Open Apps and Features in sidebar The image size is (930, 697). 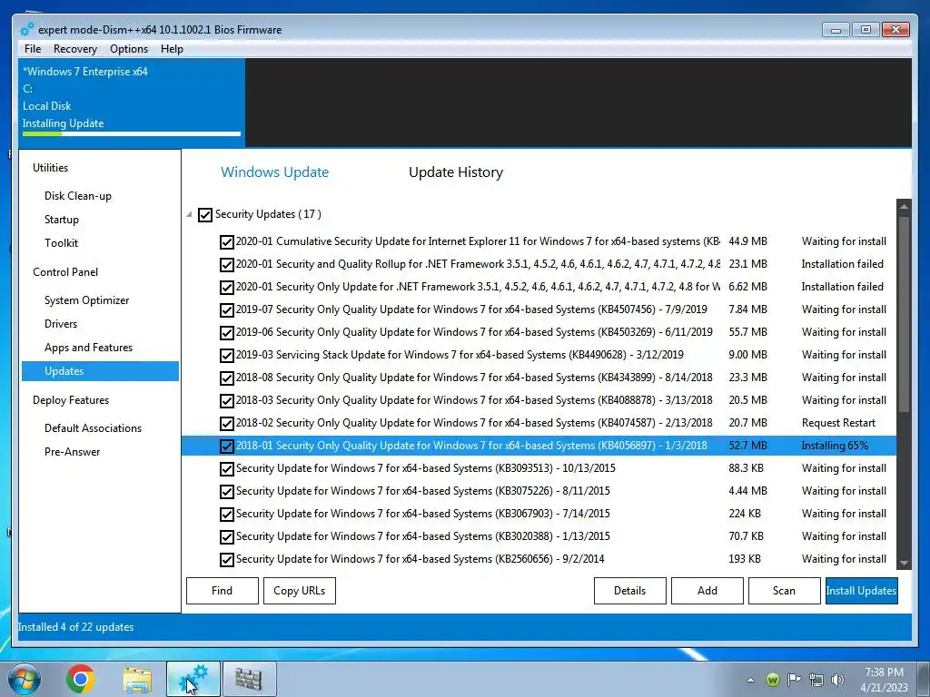pos(88,348)
